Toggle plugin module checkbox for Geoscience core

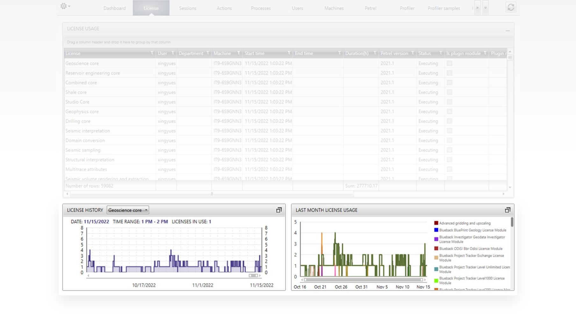pos(449,63)
